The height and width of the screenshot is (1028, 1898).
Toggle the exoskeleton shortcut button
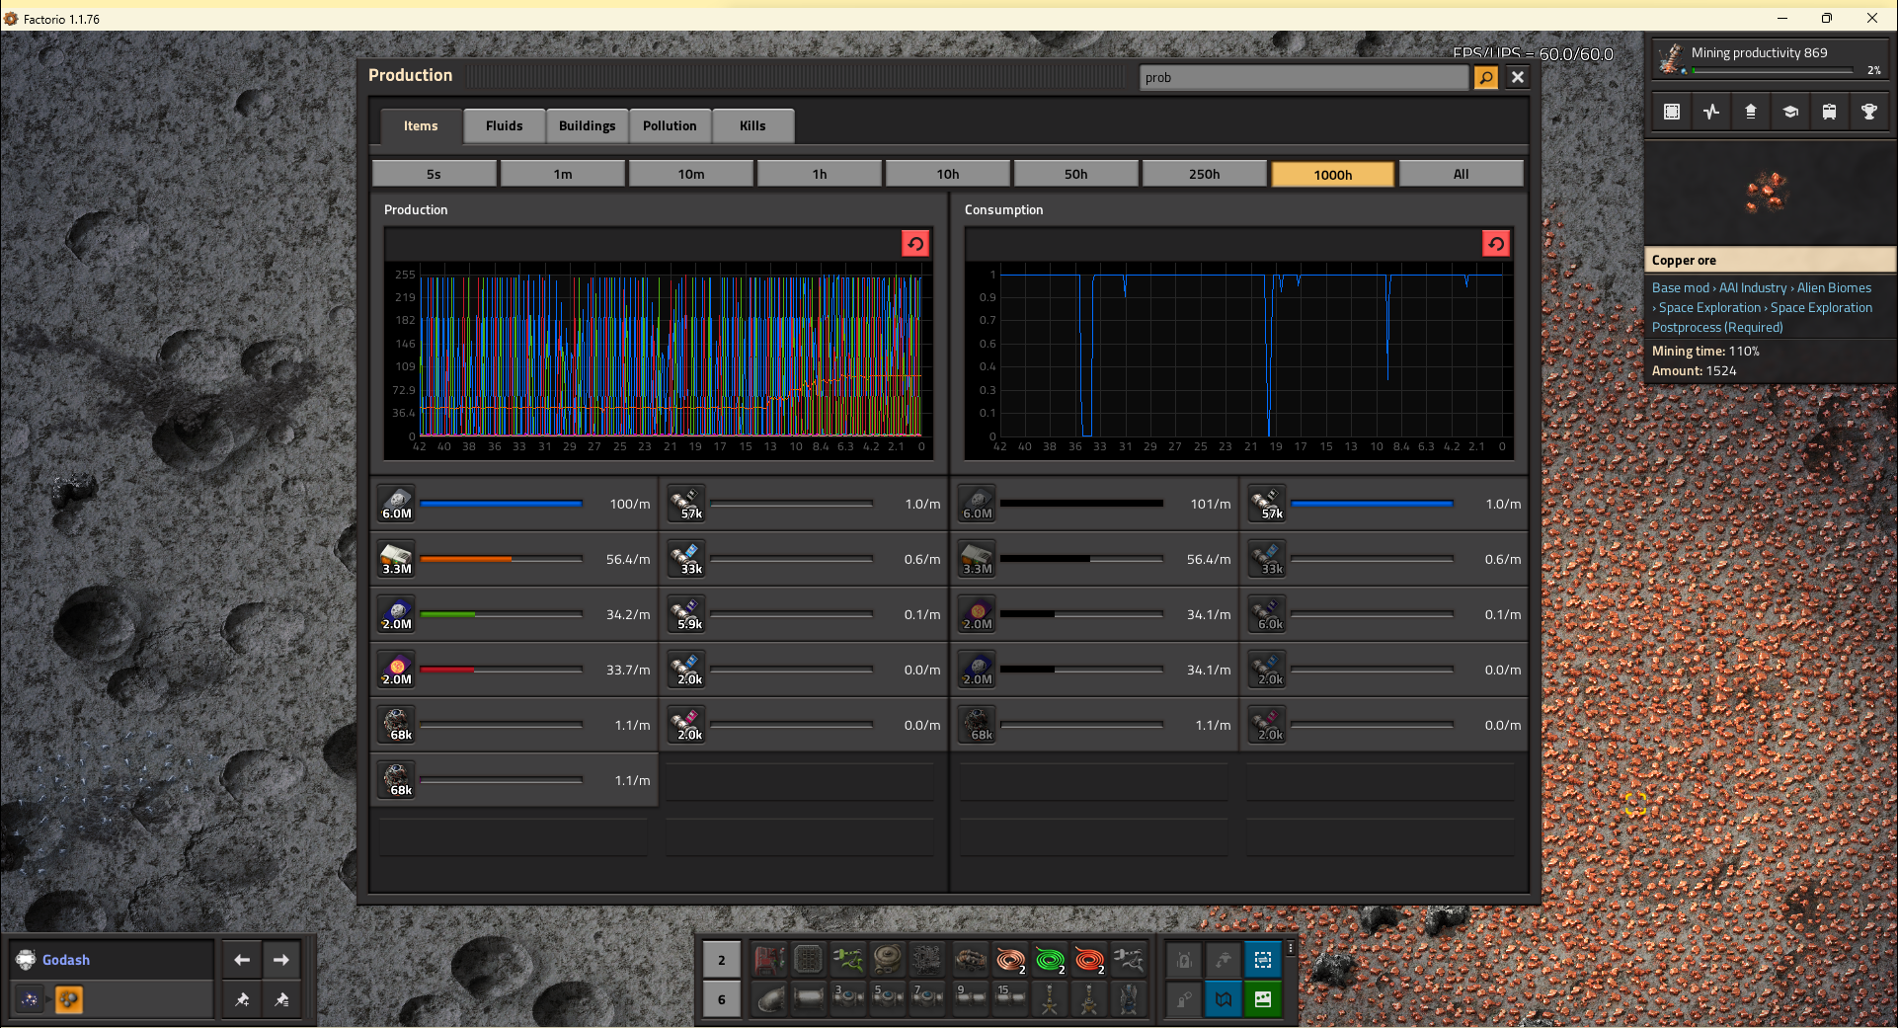click(1184, 959)
